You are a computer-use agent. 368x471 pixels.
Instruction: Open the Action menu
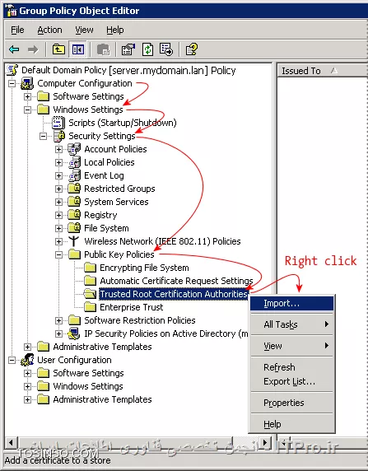point(49,30)
